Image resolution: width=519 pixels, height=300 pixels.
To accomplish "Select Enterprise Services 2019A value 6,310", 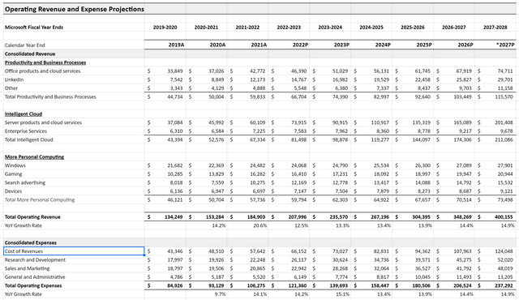I will (177, 131).
